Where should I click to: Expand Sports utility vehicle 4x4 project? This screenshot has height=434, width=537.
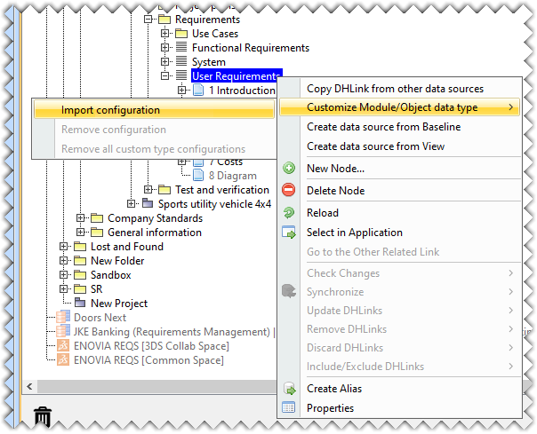click(131, 203)
